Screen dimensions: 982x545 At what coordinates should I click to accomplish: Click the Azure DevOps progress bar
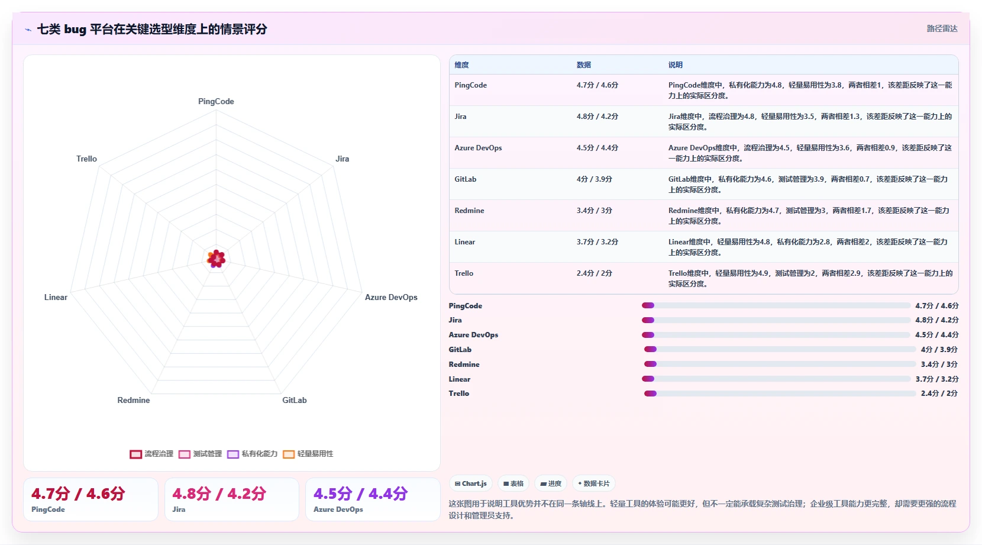pos(776,335)
